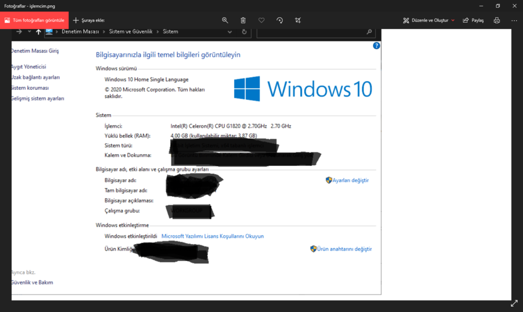The width and height of the screenshot is (523, 312).
Task: Select the Sistem breadcrumb item
Action: [x=170, y=32]
